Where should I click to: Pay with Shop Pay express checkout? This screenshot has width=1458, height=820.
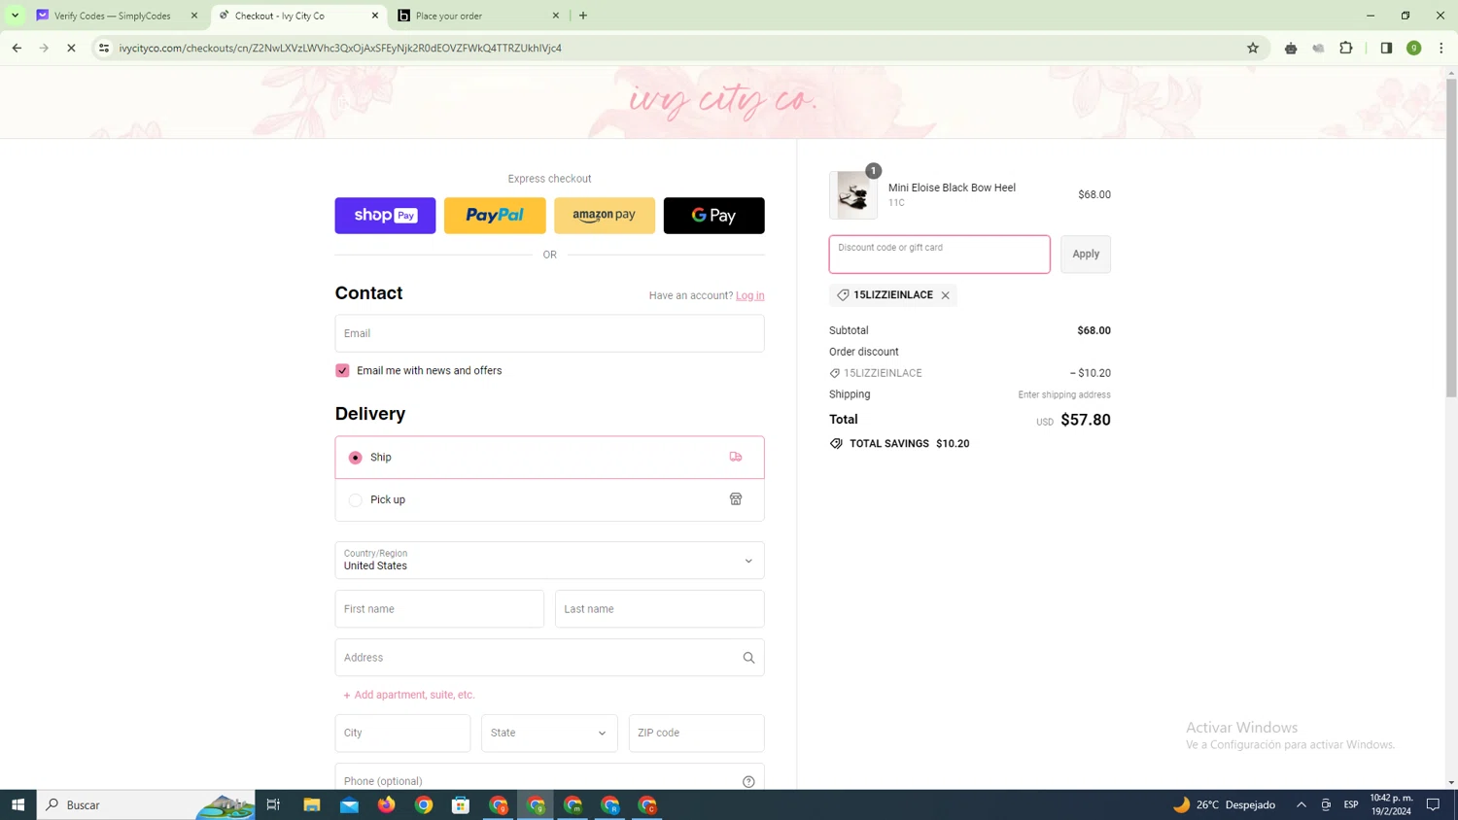pos(386,216)
